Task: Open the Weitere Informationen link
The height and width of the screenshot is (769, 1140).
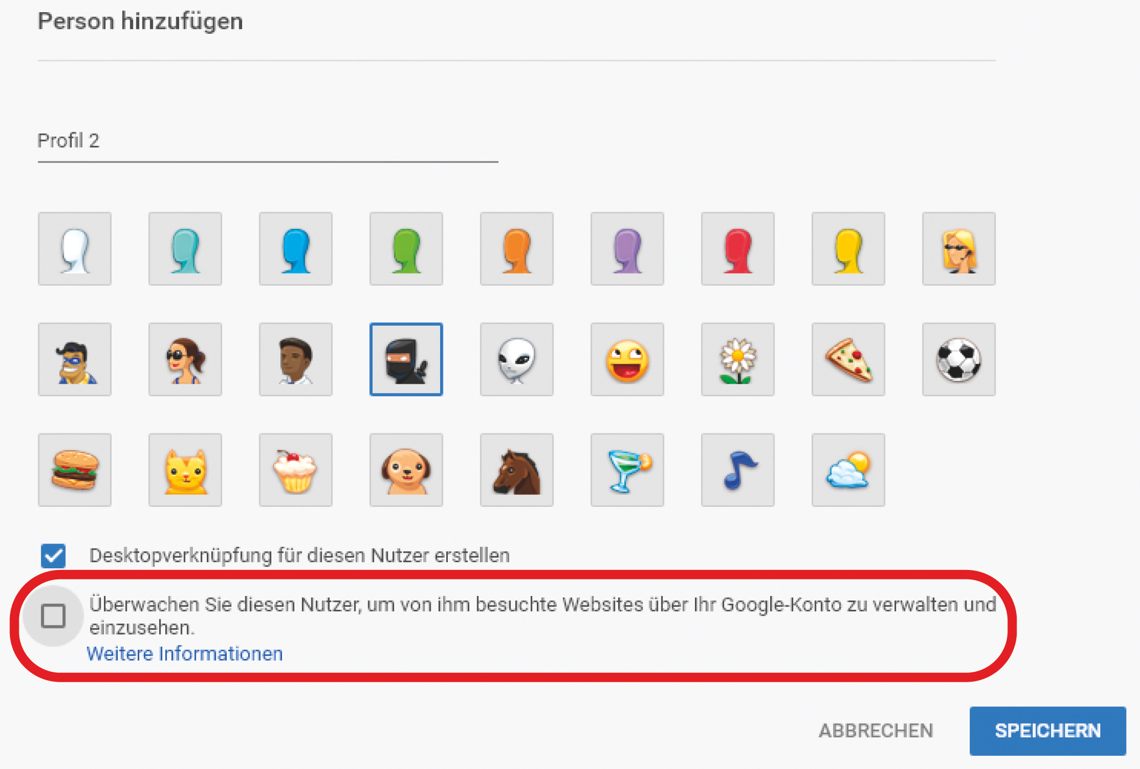Action: tap(185, 653)
